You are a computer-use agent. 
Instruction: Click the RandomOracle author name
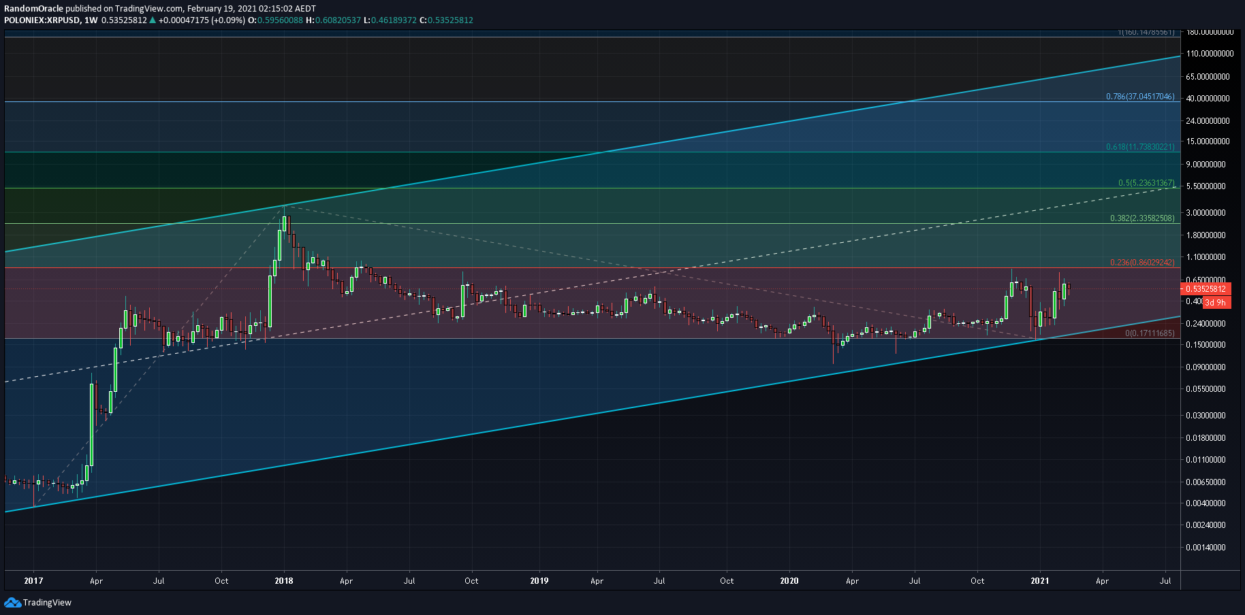pos(33,9)
